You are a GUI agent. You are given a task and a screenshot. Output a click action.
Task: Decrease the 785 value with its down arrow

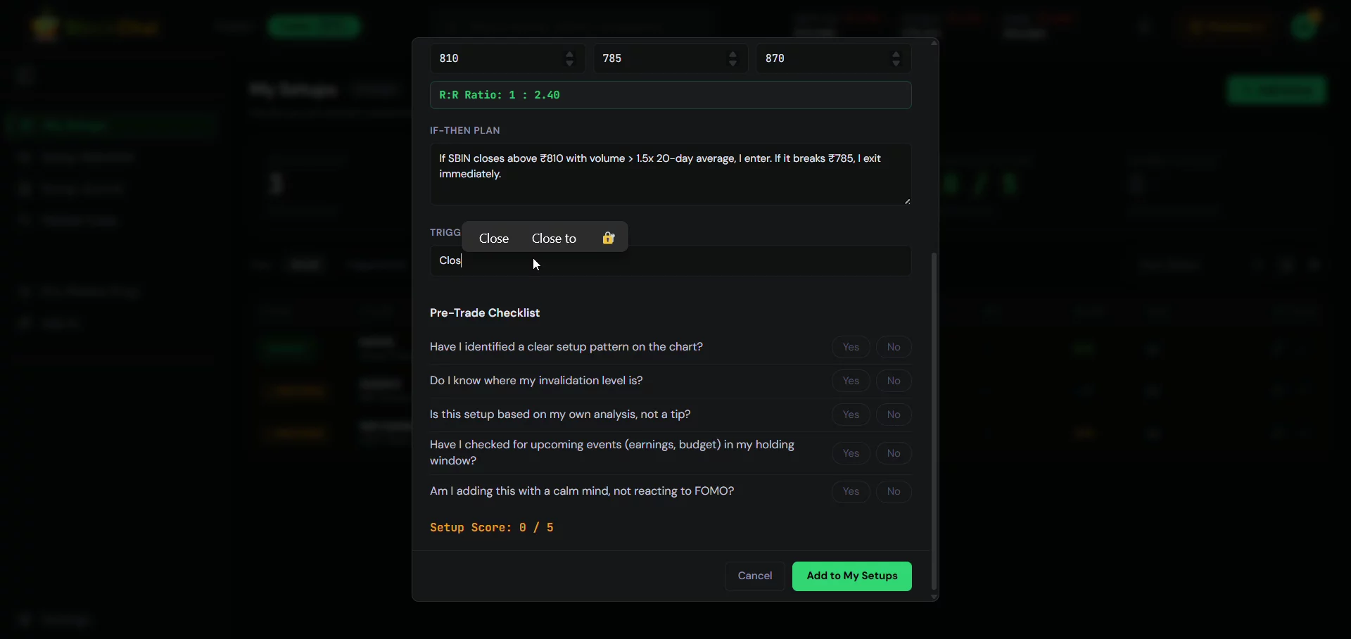pyautogui.click(x=733, y=64)
